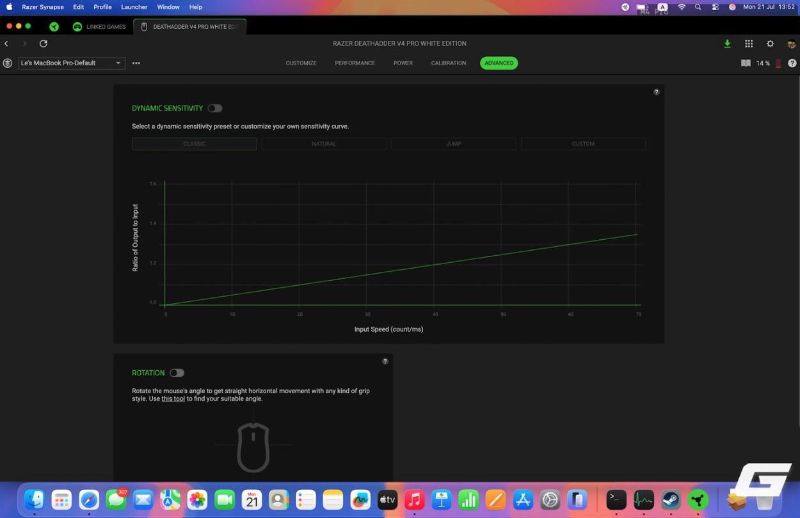800x518 pixels.
Task: Open the Calibration tab
Action: coord(449,63)
